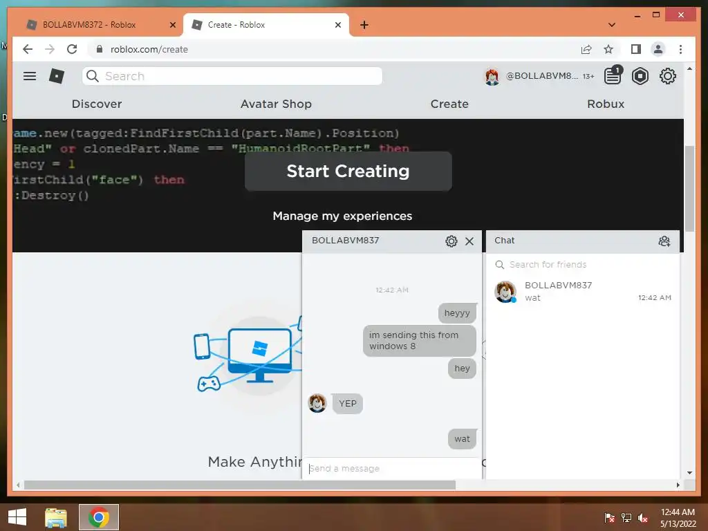Click the Send a message field
Image resolution: width=708 pixels, height=531 pixels.
392,468
